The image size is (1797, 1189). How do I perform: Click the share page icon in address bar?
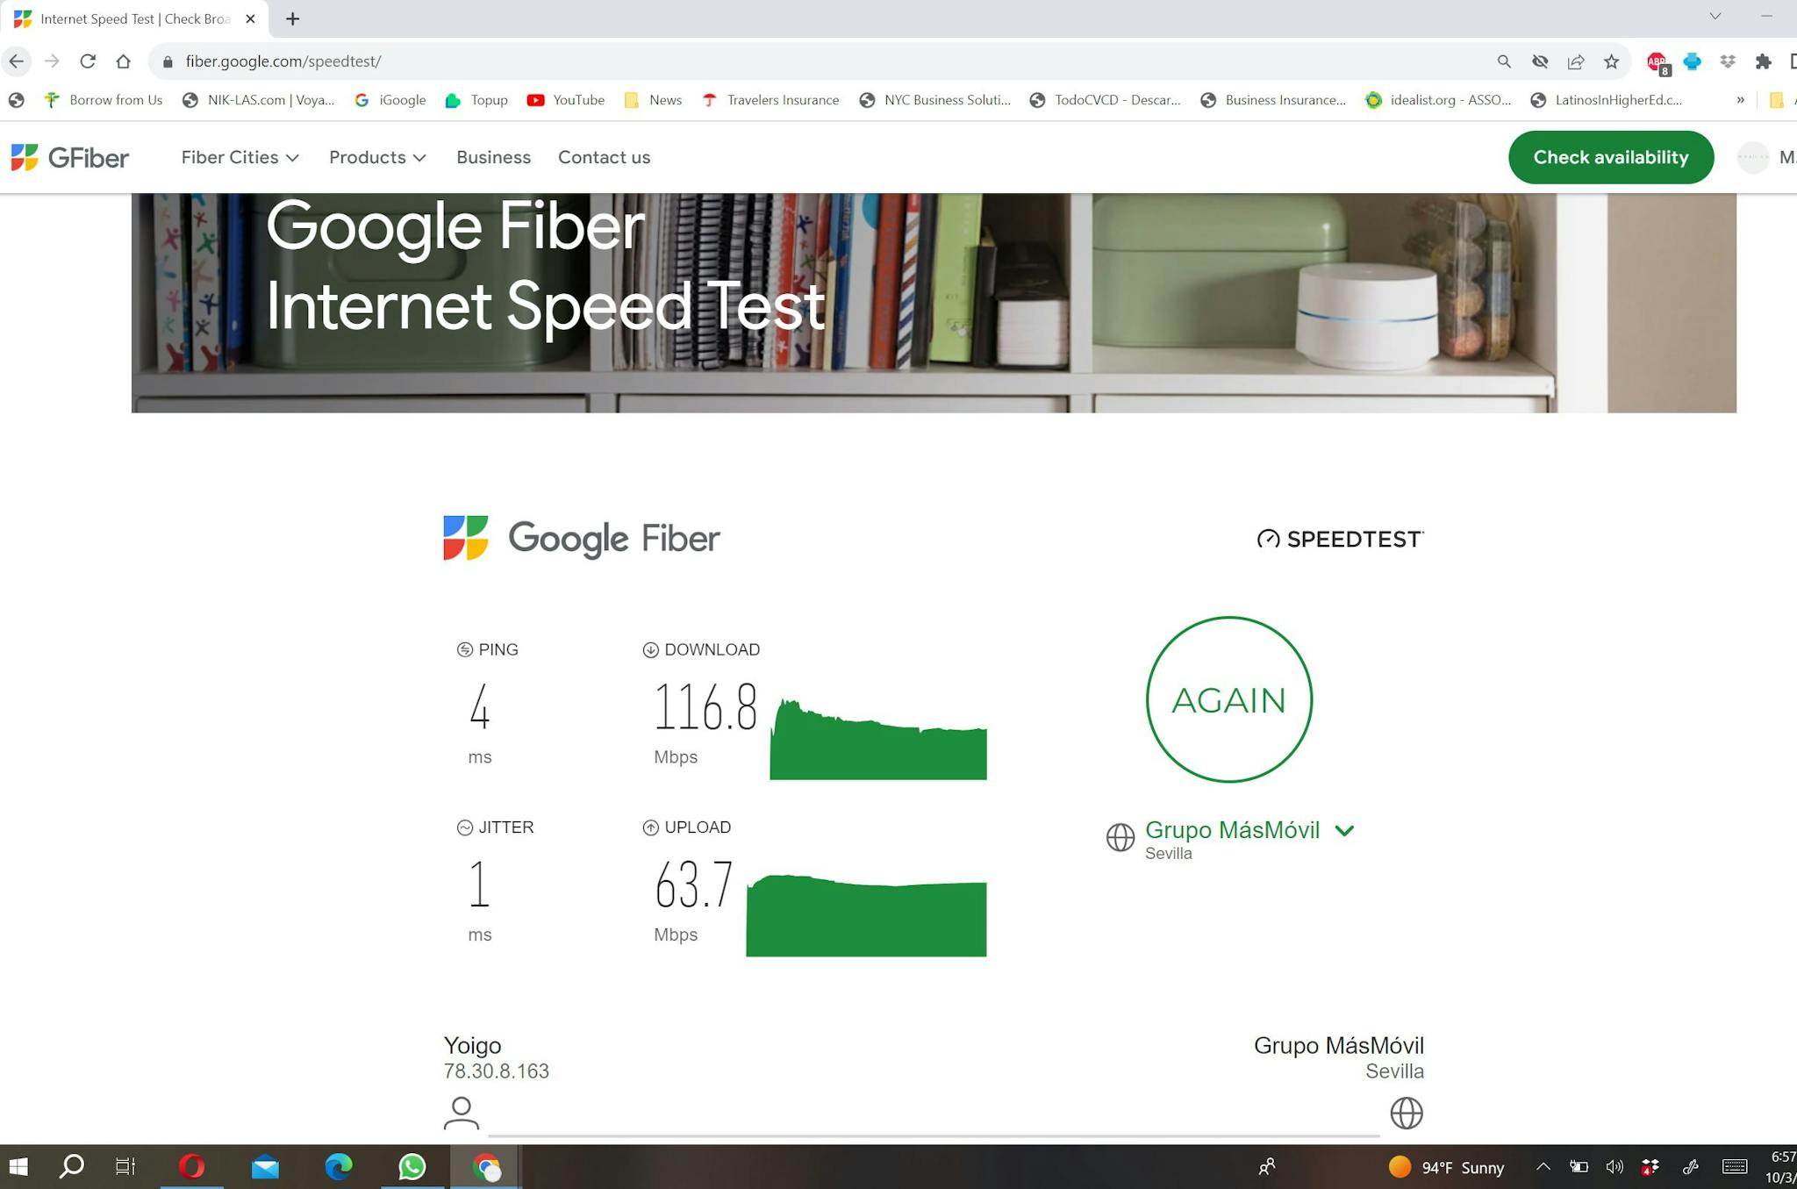(x=1576, y=61)
